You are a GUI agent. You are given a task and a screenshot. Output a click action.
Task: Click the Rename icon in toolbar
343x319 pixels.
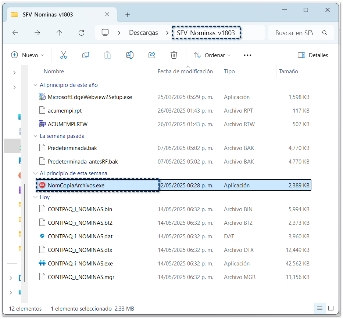[x=130, y=55]
